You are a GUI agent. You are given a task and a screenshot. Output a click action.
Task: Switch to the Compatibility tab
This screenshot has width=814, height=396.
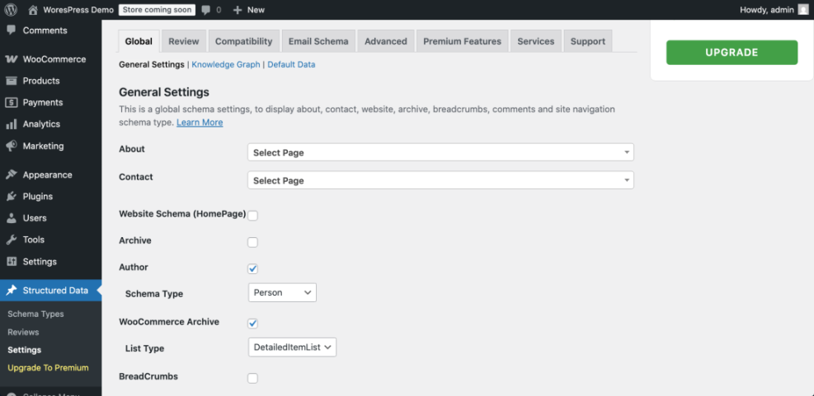244,41
